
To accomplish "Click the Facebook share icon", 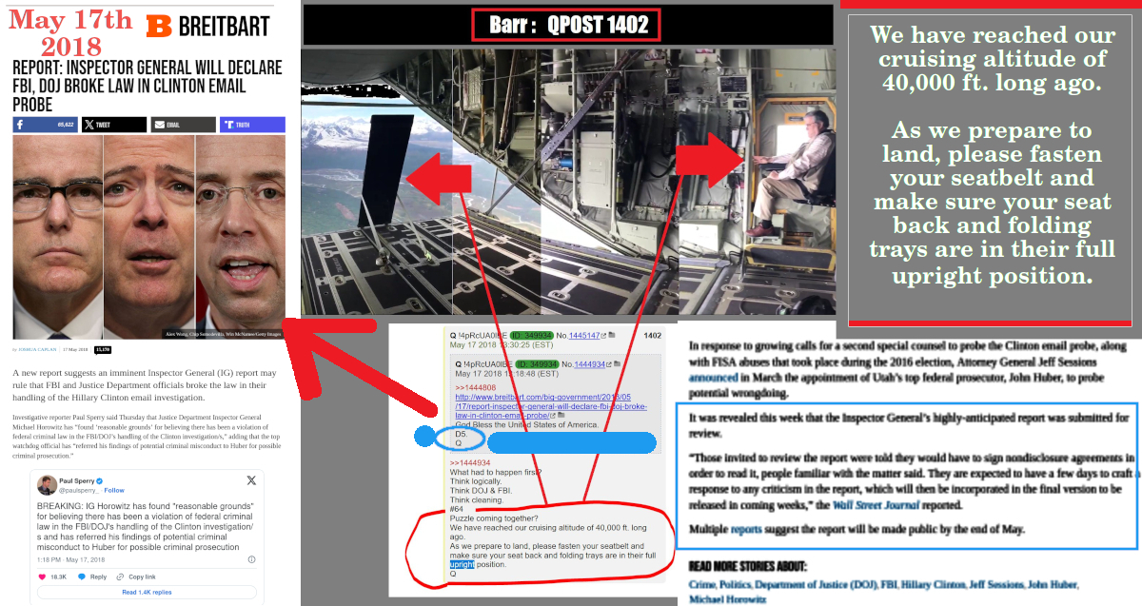I will [x=20, y=125].
